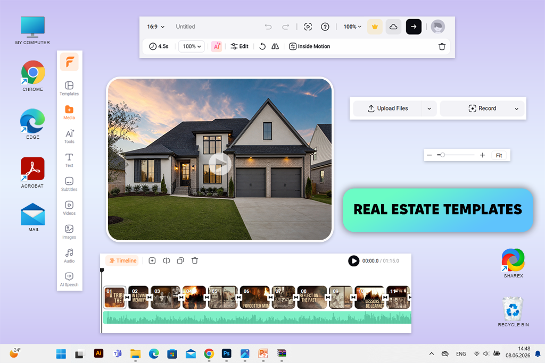Click the 4.5s duration button

point(159,46)
